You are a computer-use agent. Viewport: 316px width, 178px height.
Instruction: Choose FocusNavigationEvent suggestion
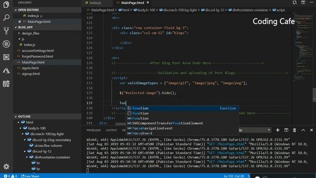click(x=183, y=129)
